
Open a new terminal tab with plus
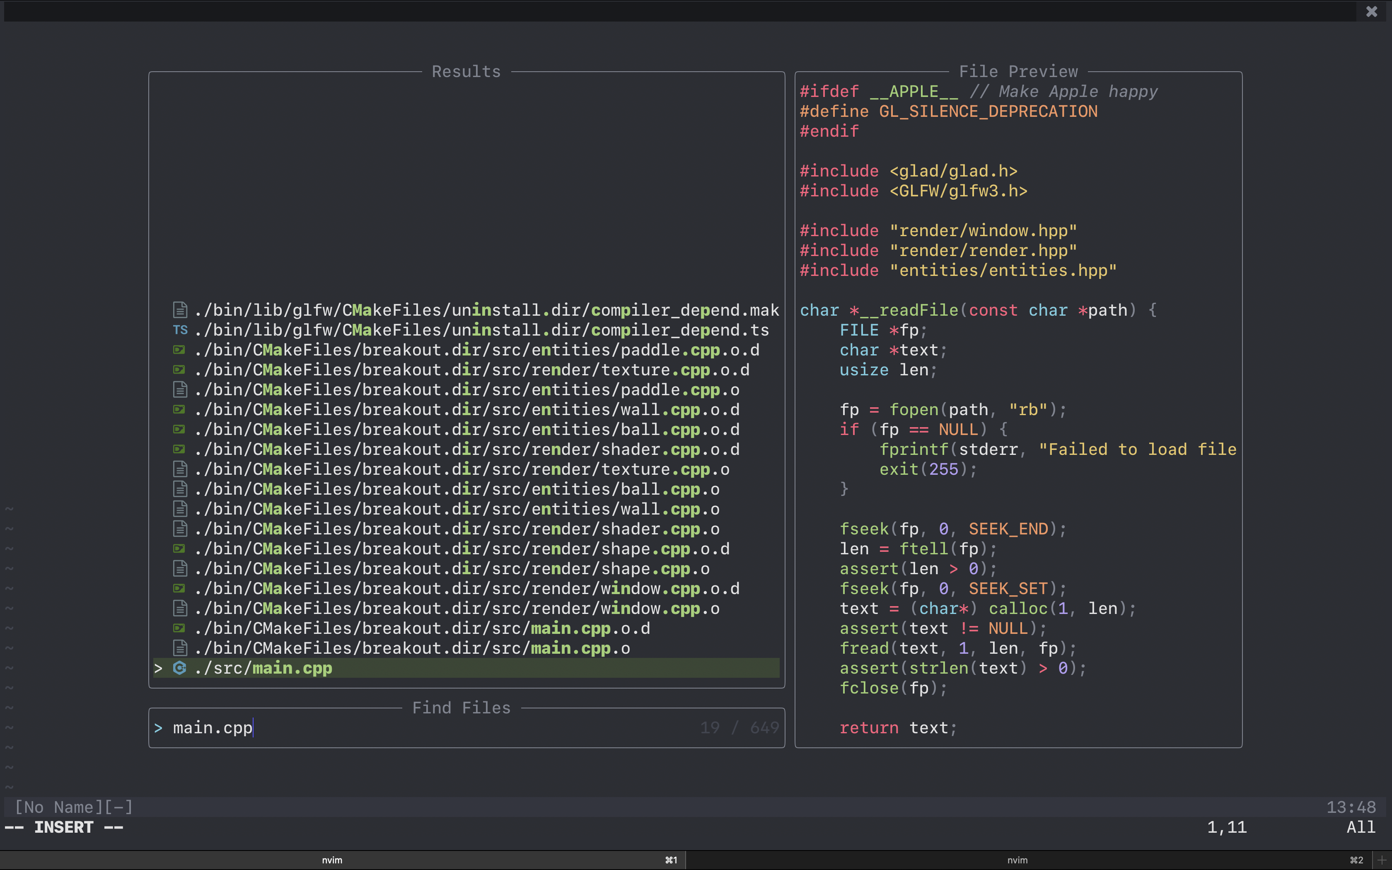point(1382,860)
